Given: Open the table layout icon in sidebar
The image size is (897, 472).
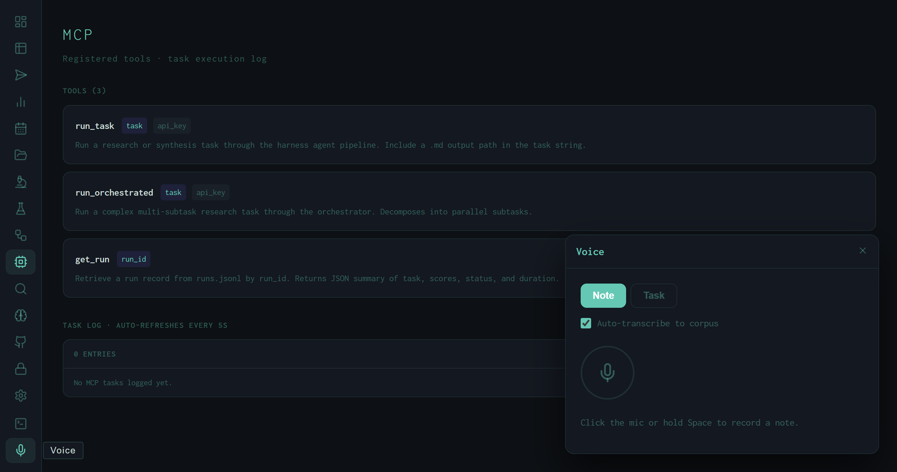Looking at the screenshot, I should (x=21, y=48).
